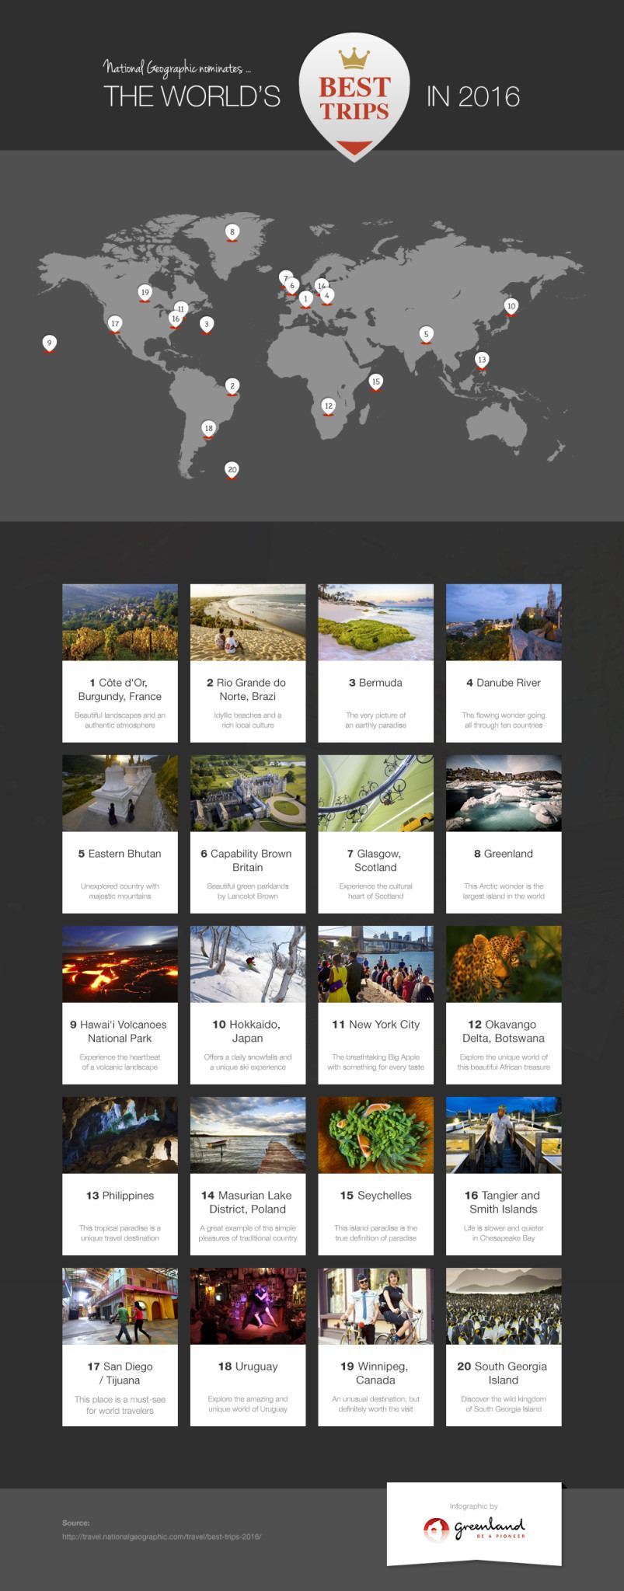
Task: Click the '2 Rio Grande do Norte' title
Action: 247,690
